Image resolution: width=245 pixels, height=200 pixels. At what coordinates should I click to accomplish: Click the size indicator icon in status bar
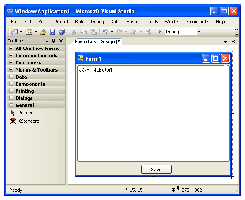[176, 189]
